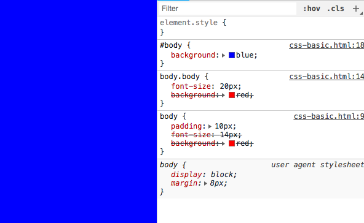364x223 pixels.
Task: Toggle the .cls element classes panel
Action: pos(336,9)
